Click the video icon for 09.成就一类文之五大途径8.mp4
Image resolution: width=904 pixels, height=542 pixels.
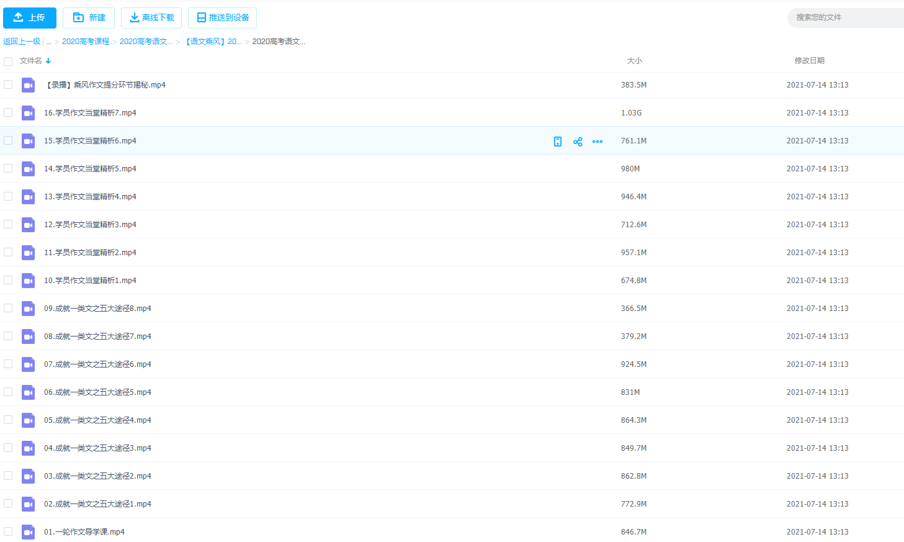29,309
